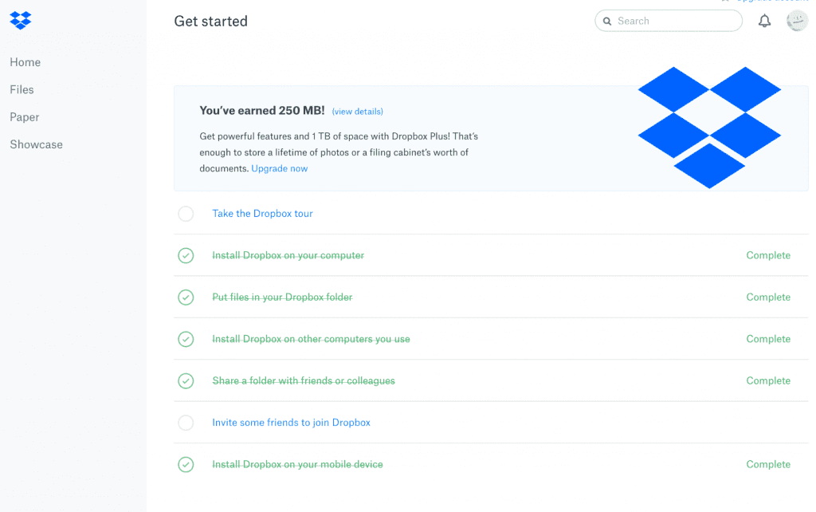Screen dimensions: 816x512
Task: Open Share a folder with friends or colleagues
Action: point(304,380)
